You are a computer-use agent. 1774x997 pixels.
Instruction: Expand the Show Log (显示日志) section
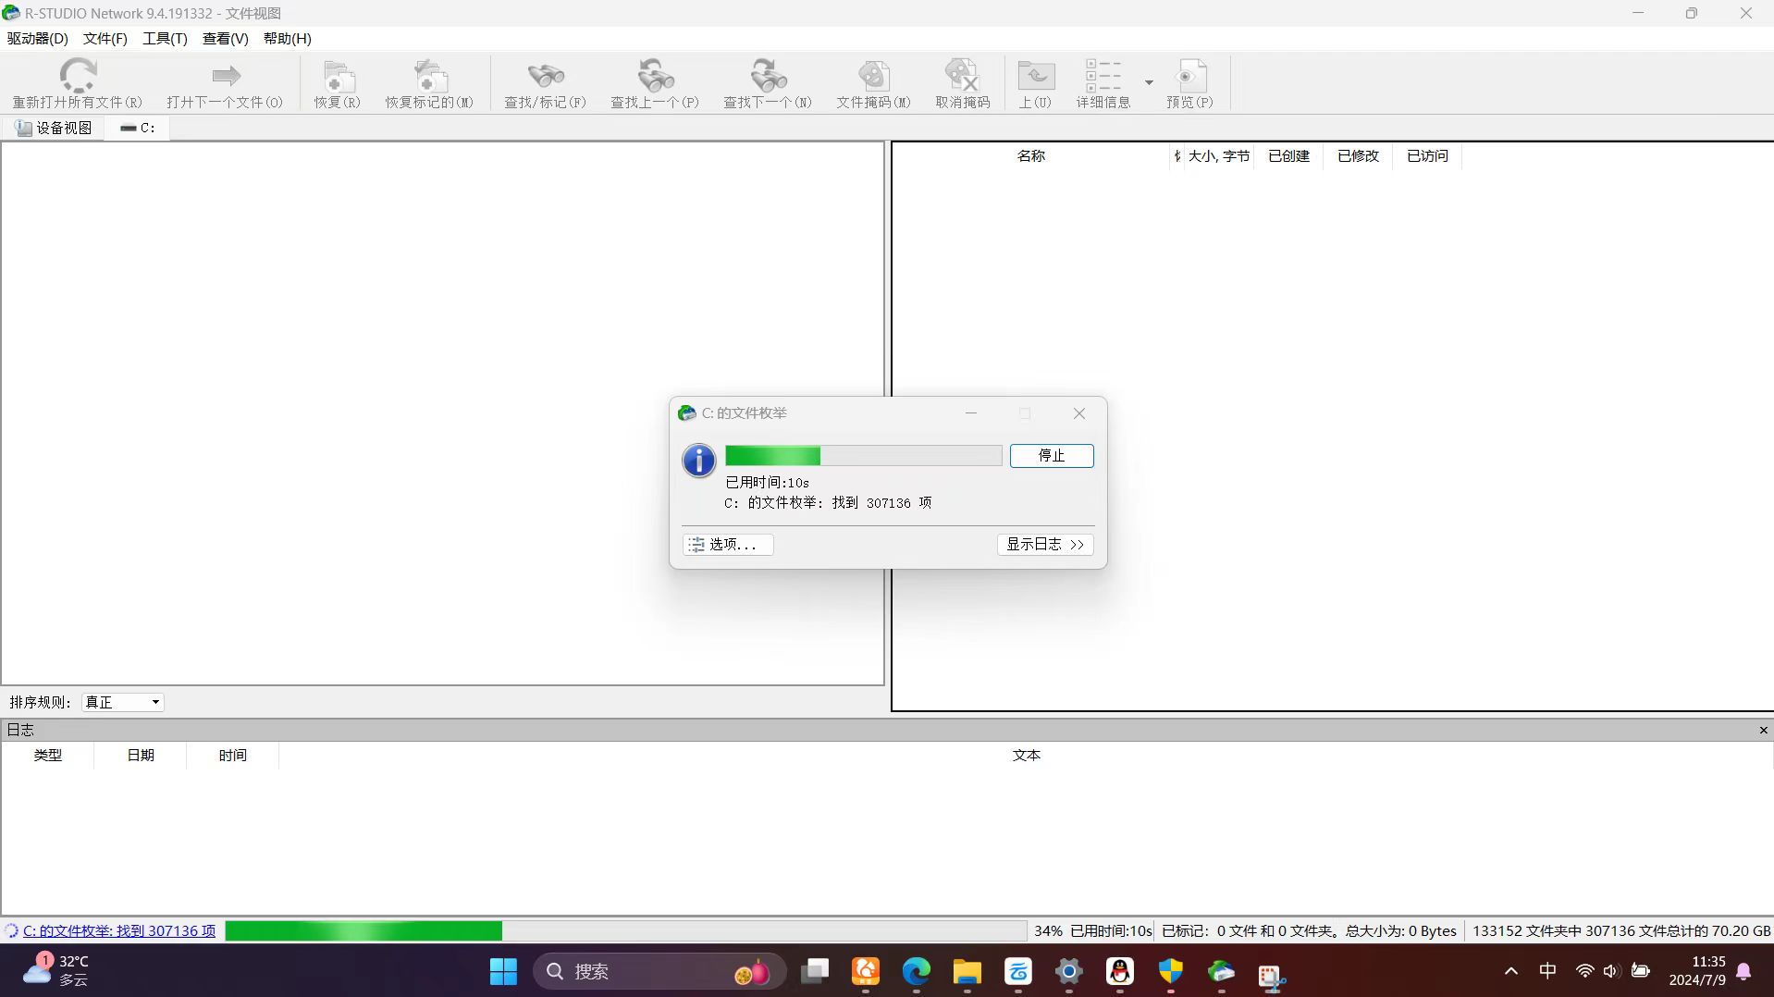click(x=1045, y=545)
